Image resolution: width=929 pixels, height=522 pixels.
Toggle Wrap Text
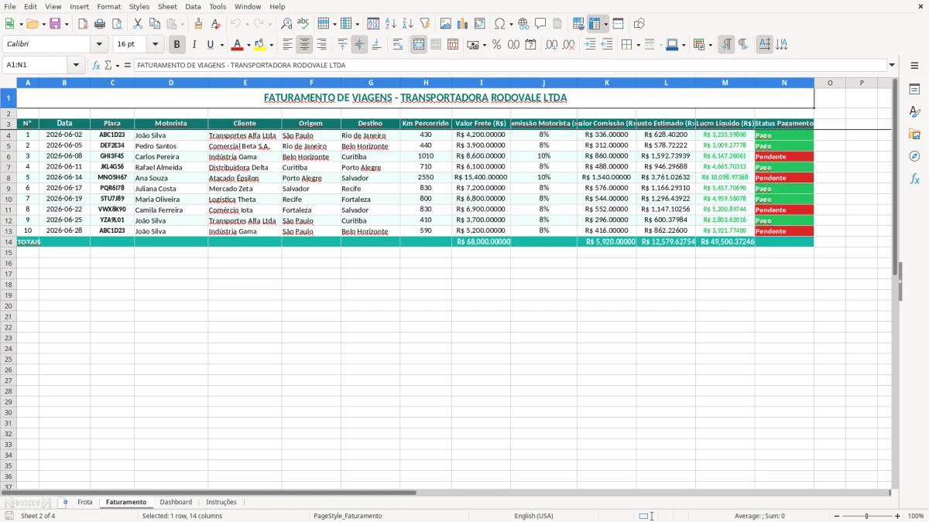click(398, 45)
